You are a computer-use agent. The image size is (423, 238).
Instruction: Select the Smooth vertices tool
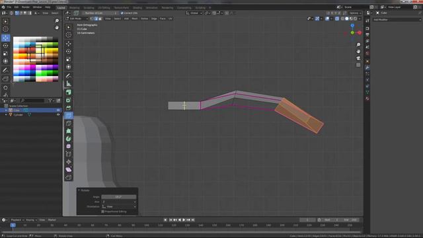[x=69, y=146]
